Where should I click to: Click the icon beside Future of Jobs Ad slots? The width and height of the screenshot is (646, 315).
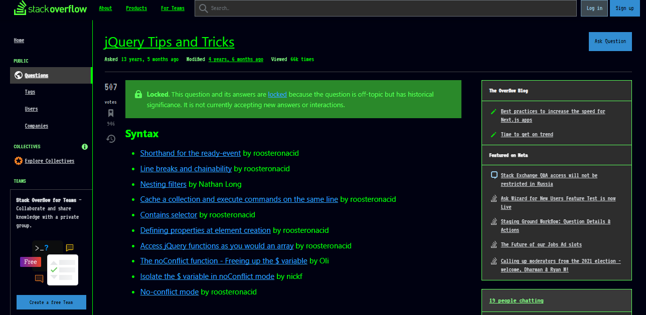coord(494,244)
